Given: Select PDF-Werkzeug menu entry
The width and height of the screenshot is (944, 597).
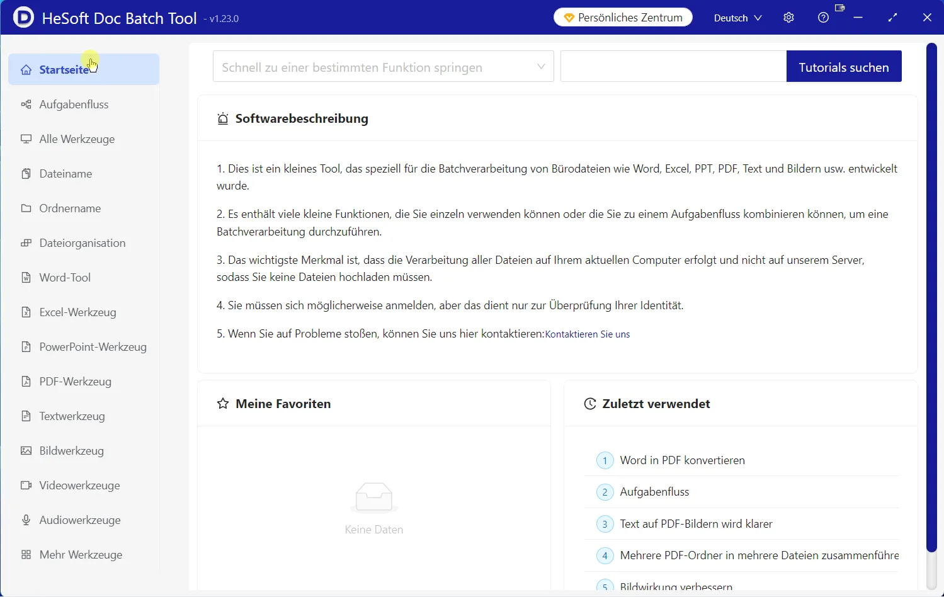Looking at the screenshot, I should coord(84,382).
